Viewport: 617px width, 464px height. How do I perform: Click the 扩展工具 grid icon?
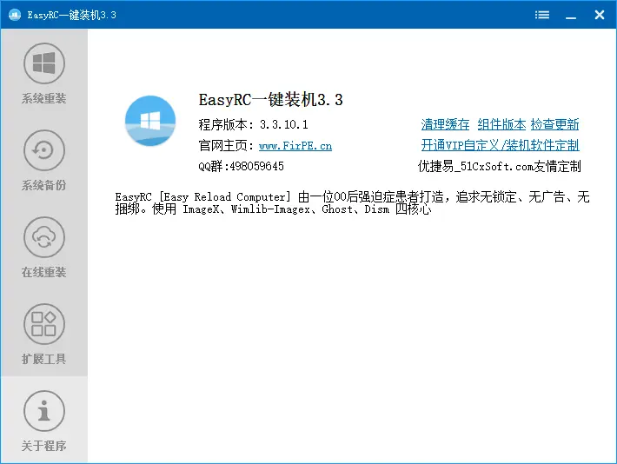tap(43, 323)
